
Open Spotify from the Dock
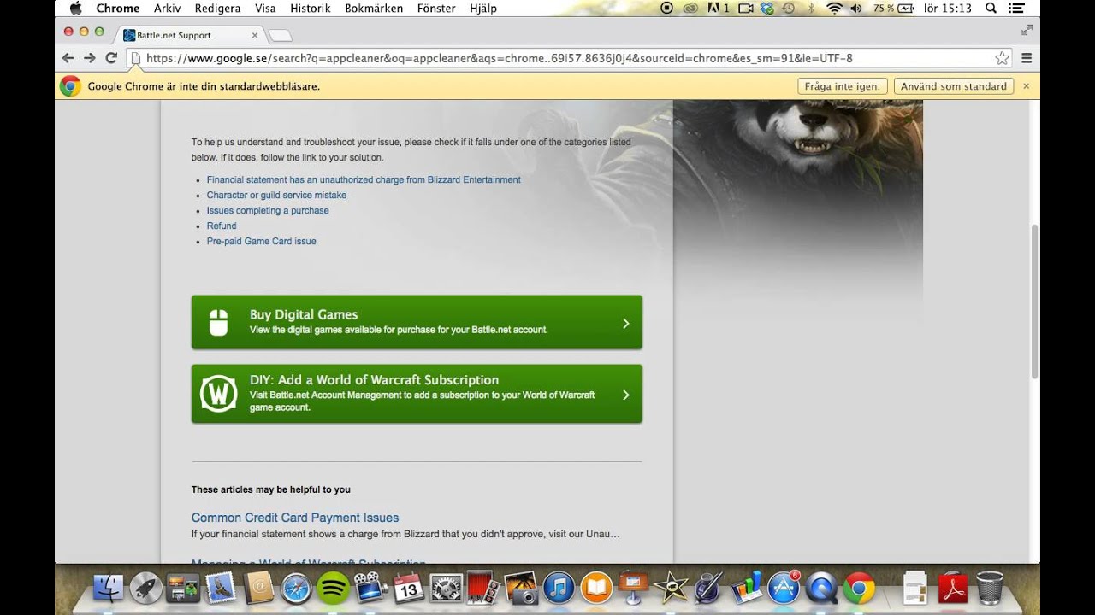pyautogui.click(x=333, y=589)
